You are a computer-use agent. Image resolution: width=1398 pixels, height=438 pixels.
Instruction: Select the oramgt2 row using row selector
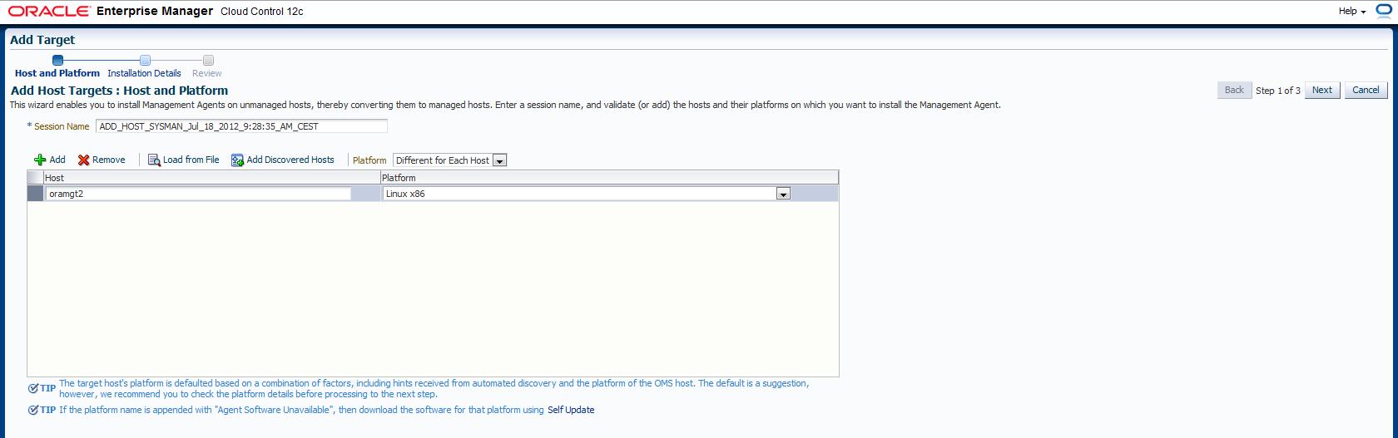click(35, 194)
